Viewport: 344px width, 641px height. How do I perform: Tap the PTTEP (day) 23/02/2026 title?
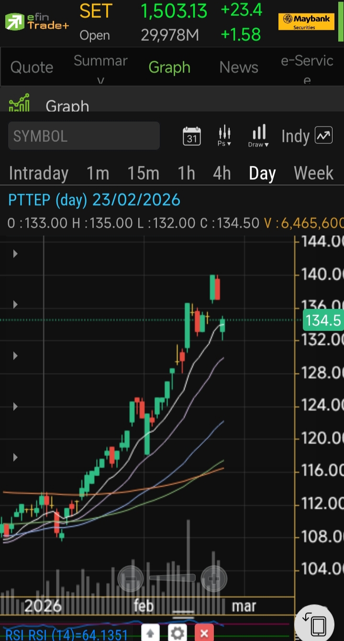pos(94,200)
